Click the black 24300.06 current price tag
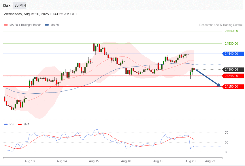 [233, 69]
